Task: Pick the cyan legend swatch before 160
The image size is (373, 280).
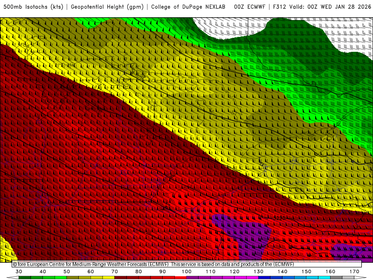Action: pyautogui.click(x=324, y=278)
